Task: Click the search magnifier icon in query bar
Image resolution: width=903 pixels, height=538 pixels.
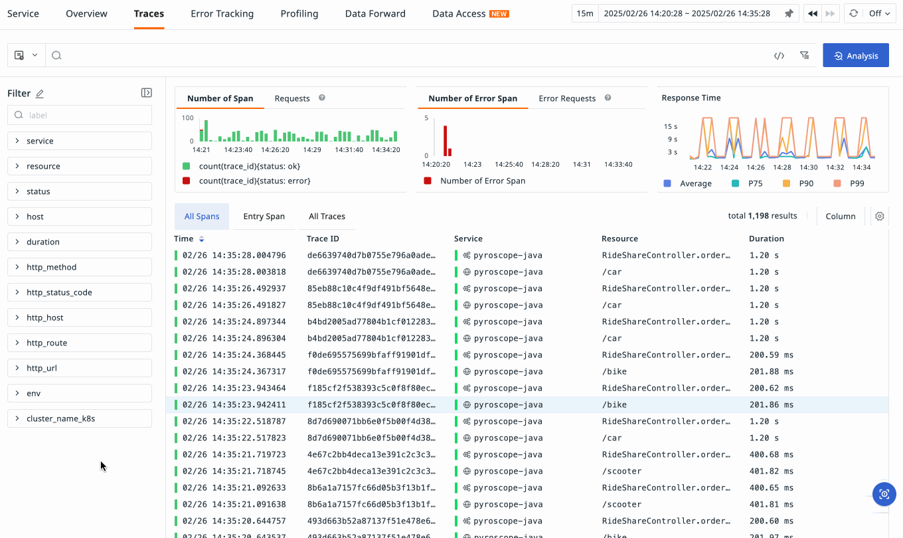Action: pos(56,56)
